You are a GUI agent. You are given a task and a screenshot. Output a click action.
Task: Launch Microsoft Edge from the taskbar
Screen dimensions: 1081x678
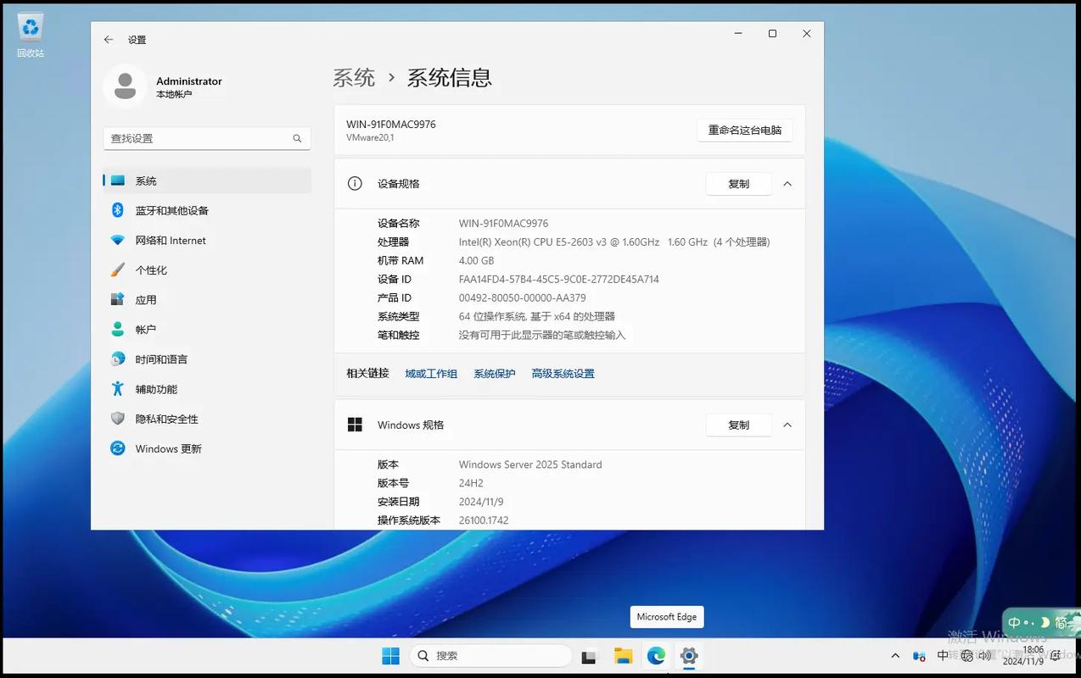[x=655, y=655]
